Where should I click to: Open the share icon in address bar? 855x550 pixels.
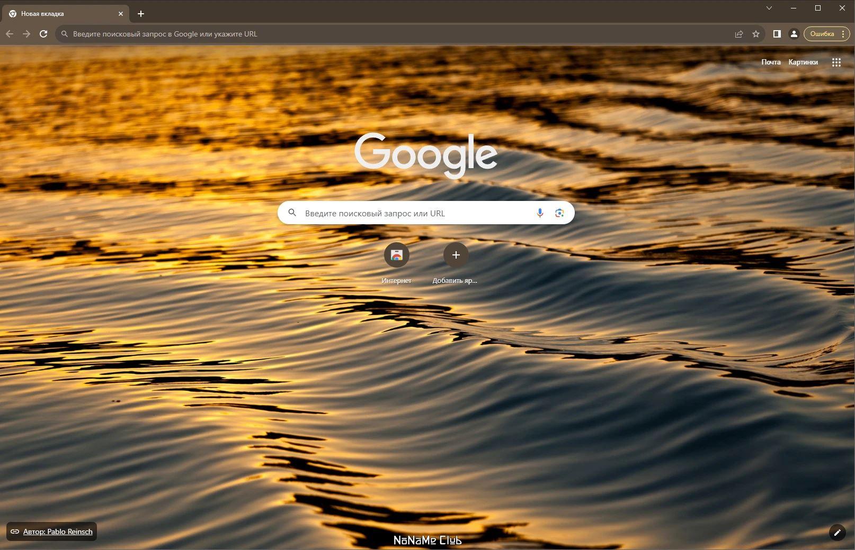pyautogui.click(x=738, y=34)
